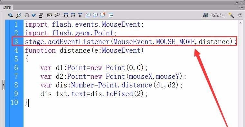Click the 'import flash.geom.Point;' line
The width and height of the screenshot is (245, 127).
click(x=71, y=33)
